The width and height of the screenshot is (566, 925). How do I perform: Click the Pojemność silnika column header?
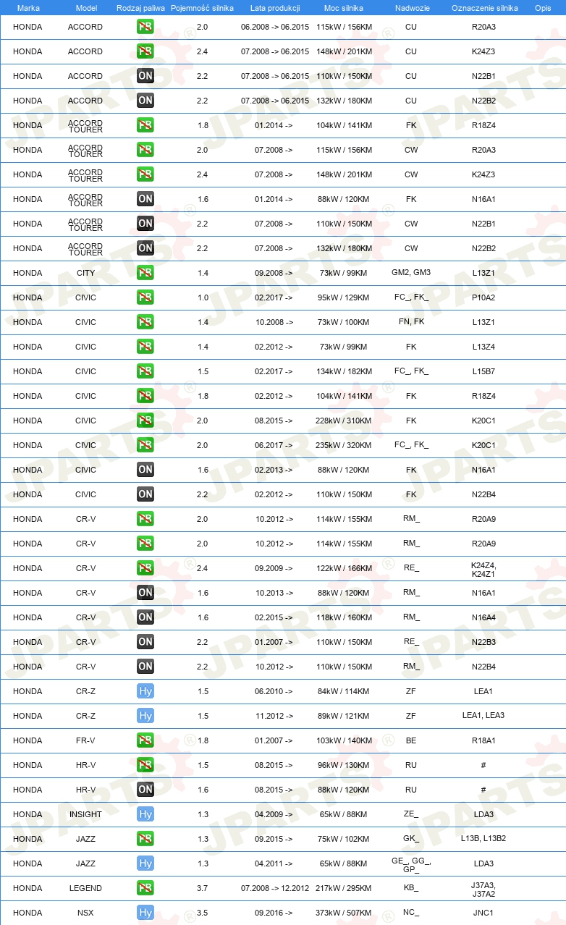(202, 8)
